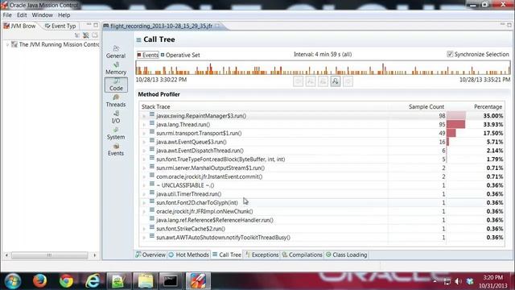Click the highlighted fourth range navigator button
The image size is (515, 290).
(336, 81)
